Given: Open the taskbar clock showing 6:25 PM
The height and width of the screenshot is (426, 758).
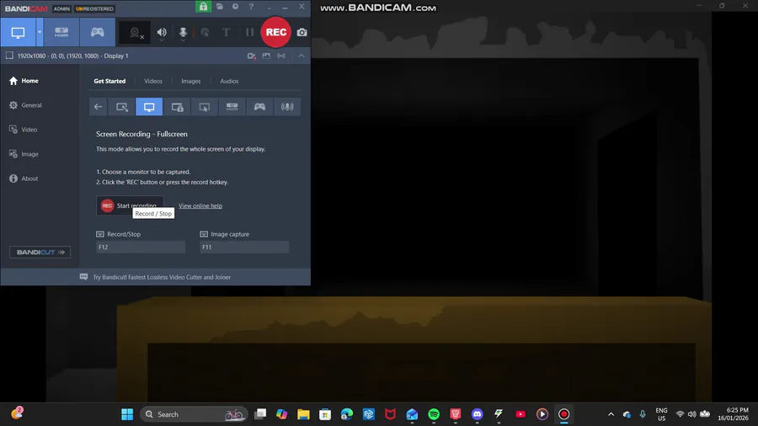Looking at the screenshot, I should [x=733, y=414].
